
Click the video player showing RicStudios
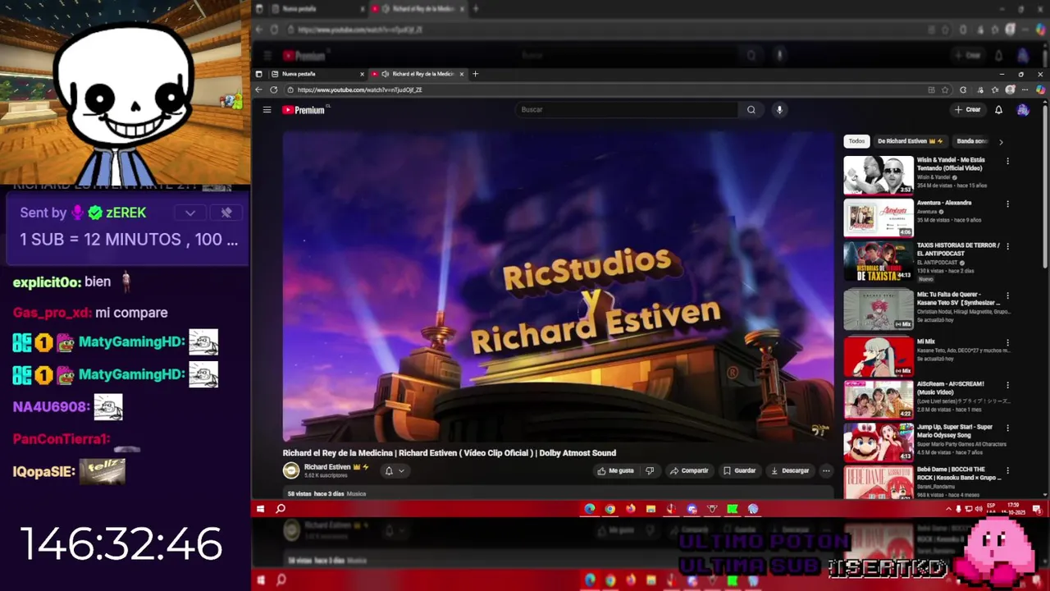[x=558, y=286]
